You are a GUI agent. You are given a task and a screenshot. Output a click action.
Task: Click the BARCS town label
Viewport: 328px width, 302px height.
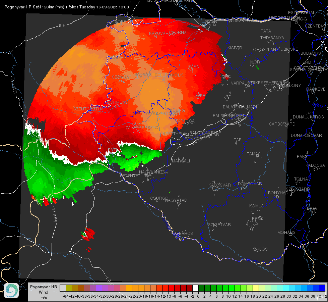coord(186,233)
